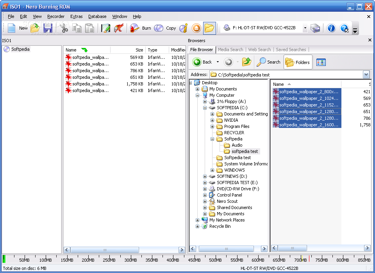Click the Search button in browser

click(x=268, y=62)
